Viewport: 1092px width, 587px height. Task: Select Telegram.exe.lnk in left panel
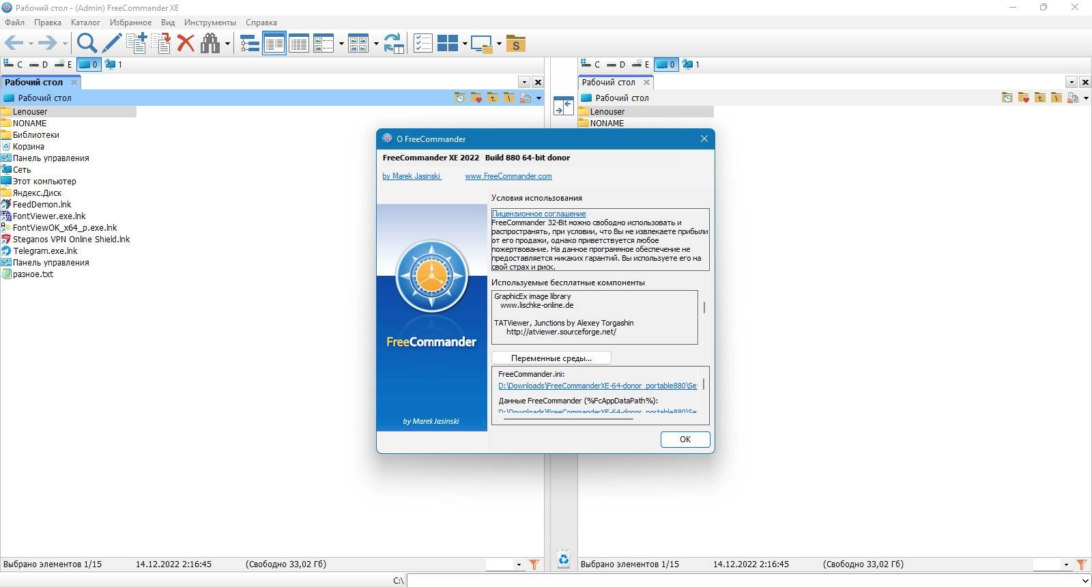45,251
